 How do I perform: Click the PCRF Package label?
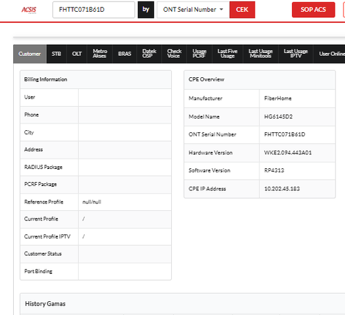[x=41, y=184]
